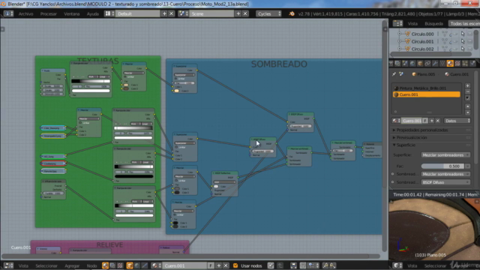
Task: Open outliner editor type selector
Action: tap(397, 23)
